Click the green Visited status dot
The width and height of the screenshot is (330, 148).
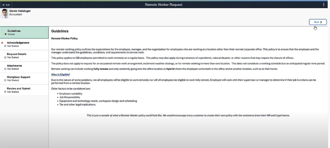5,34
